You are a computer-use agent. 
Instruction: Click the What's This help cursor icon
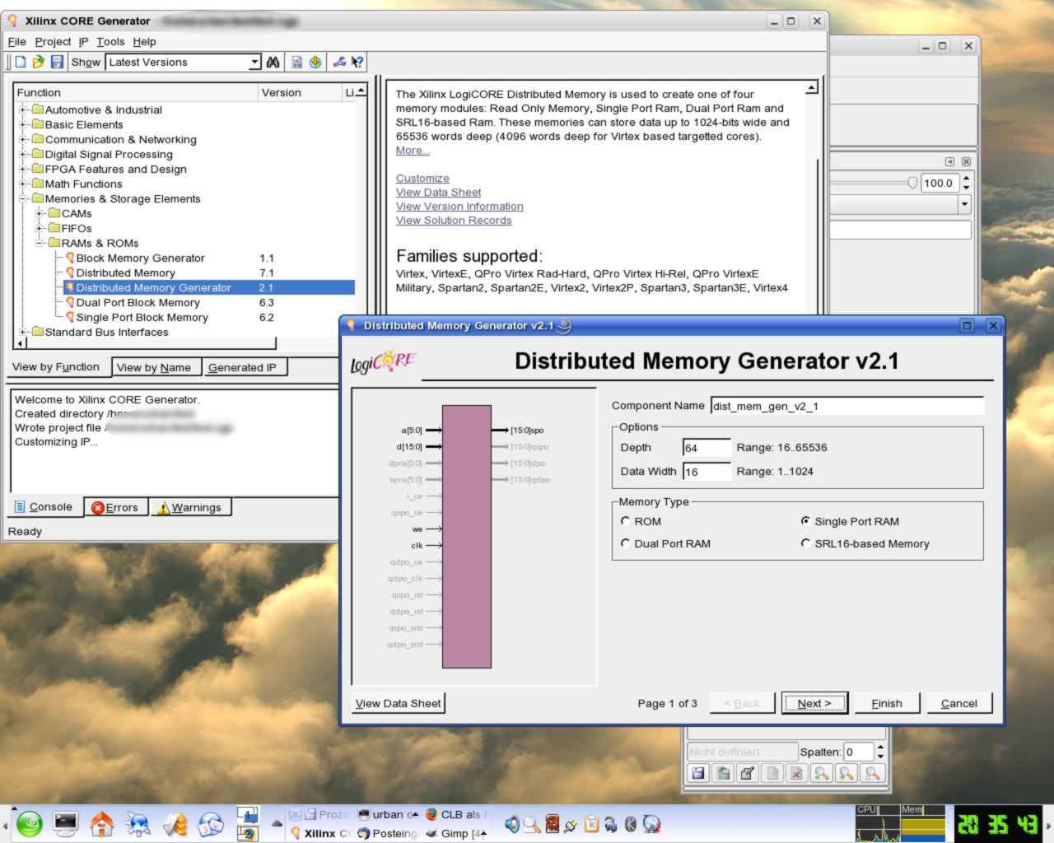pos(357,62)
